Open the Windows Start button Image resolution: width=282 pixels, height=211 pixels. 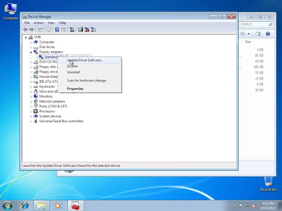click(x=7, y=206)
